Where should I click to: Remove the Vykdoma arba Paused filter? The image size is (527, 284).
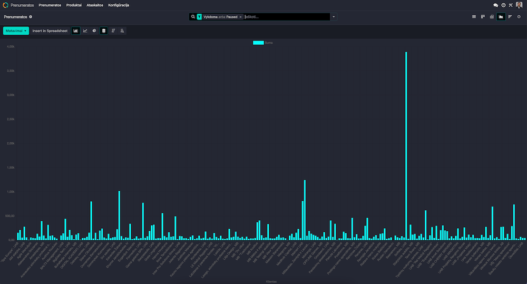[240, 17]
